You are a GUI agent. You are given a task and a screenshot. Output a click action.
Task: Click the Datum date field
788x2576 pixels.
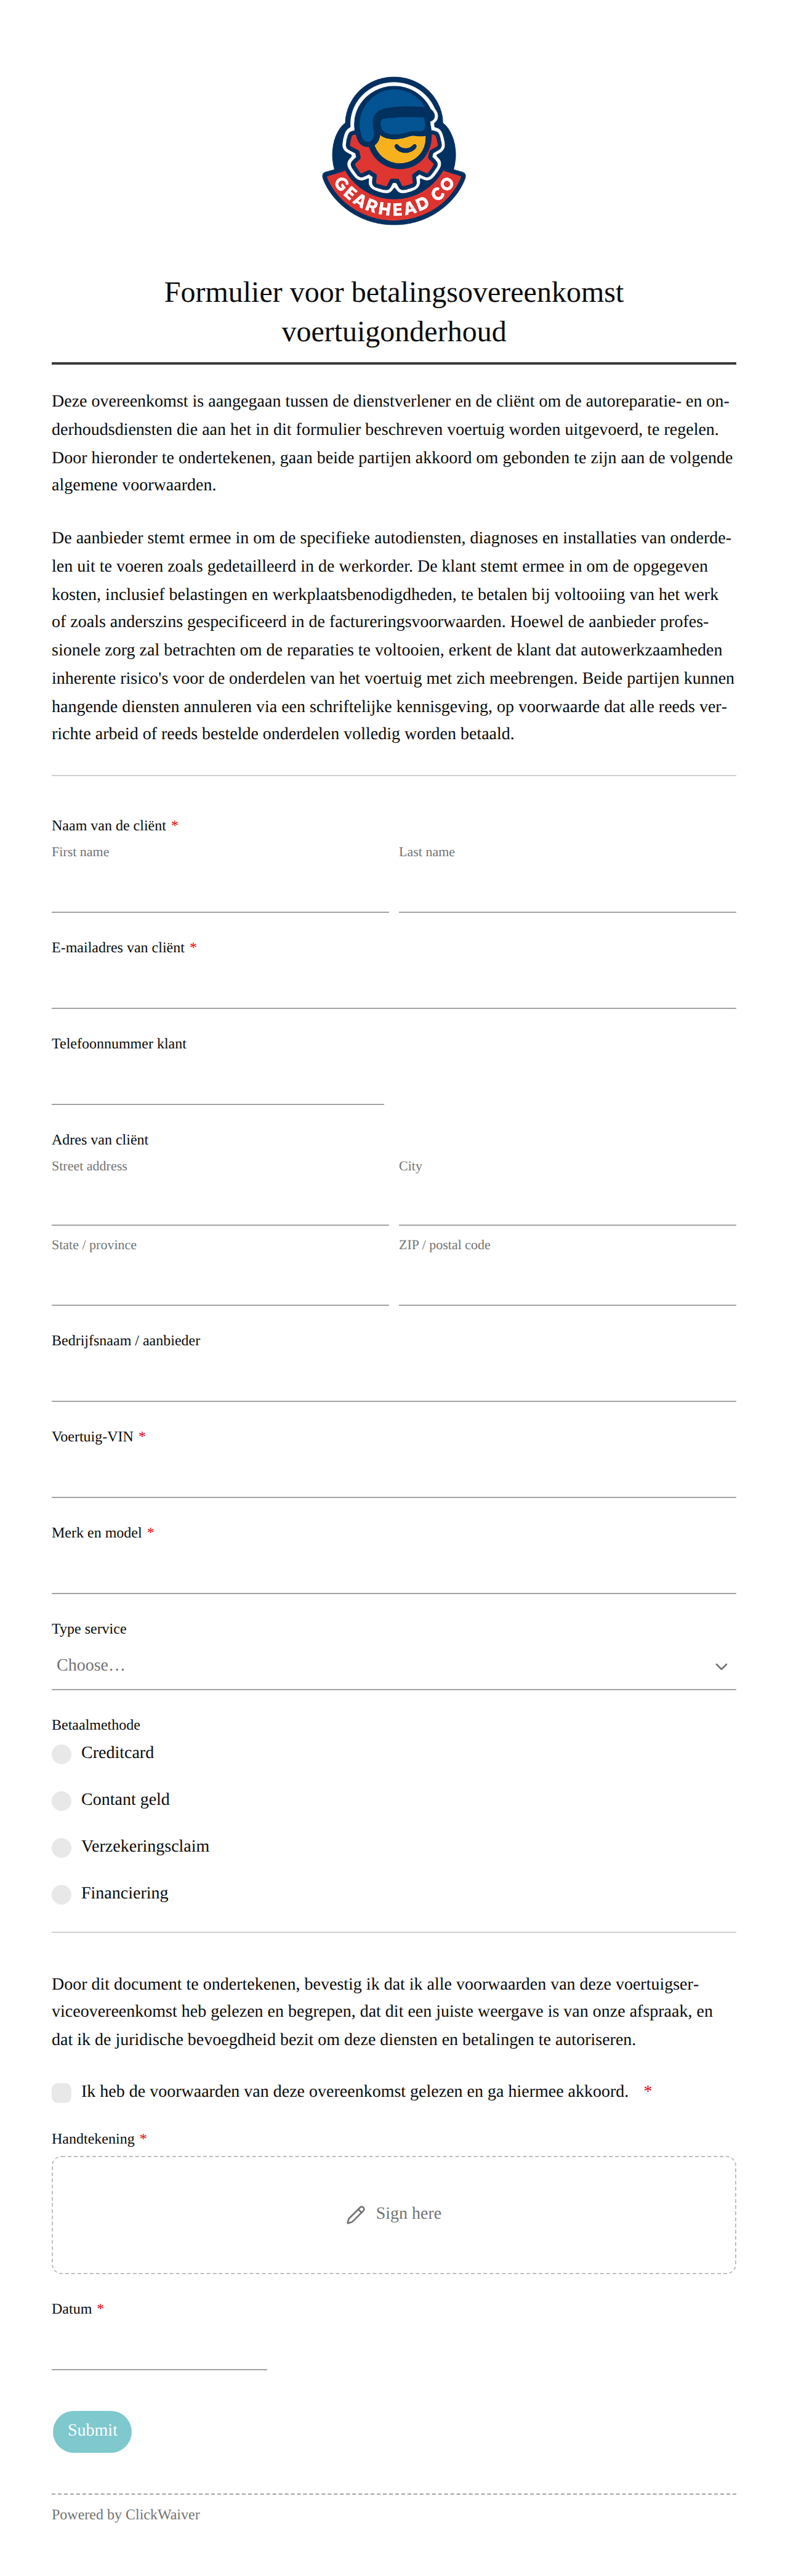pyautogui.click(x=159, y=2347)
